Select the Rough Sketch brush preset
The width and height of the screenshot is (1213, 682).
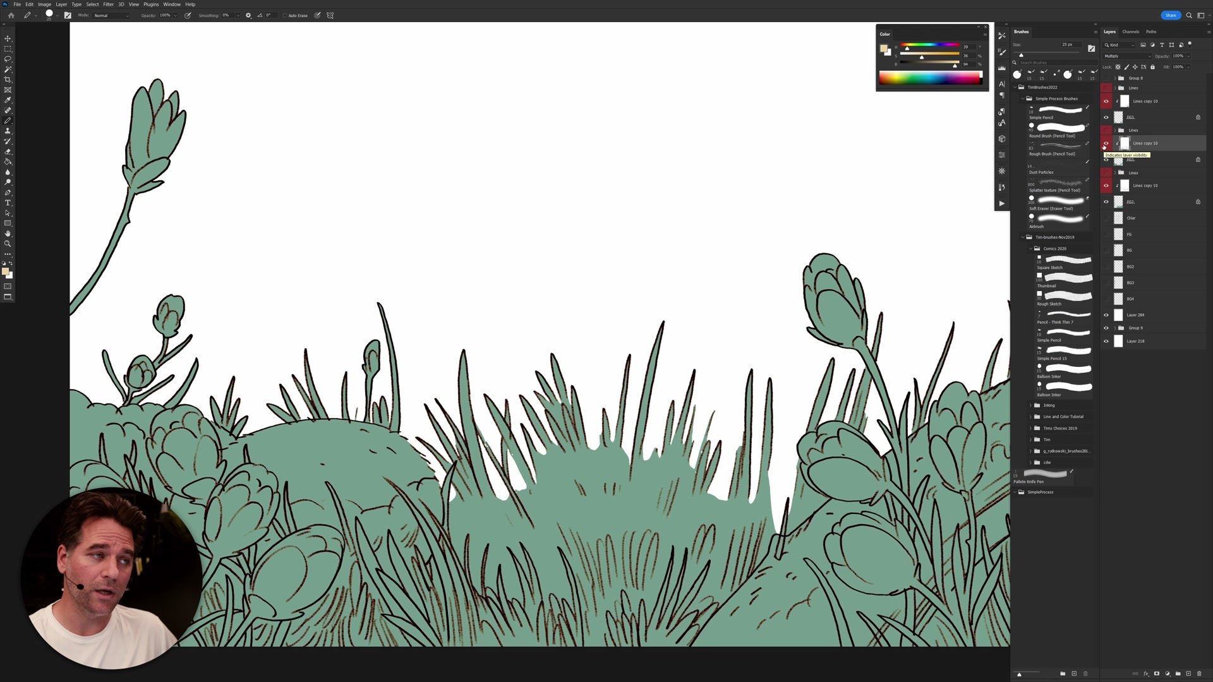click(1065, 297)
